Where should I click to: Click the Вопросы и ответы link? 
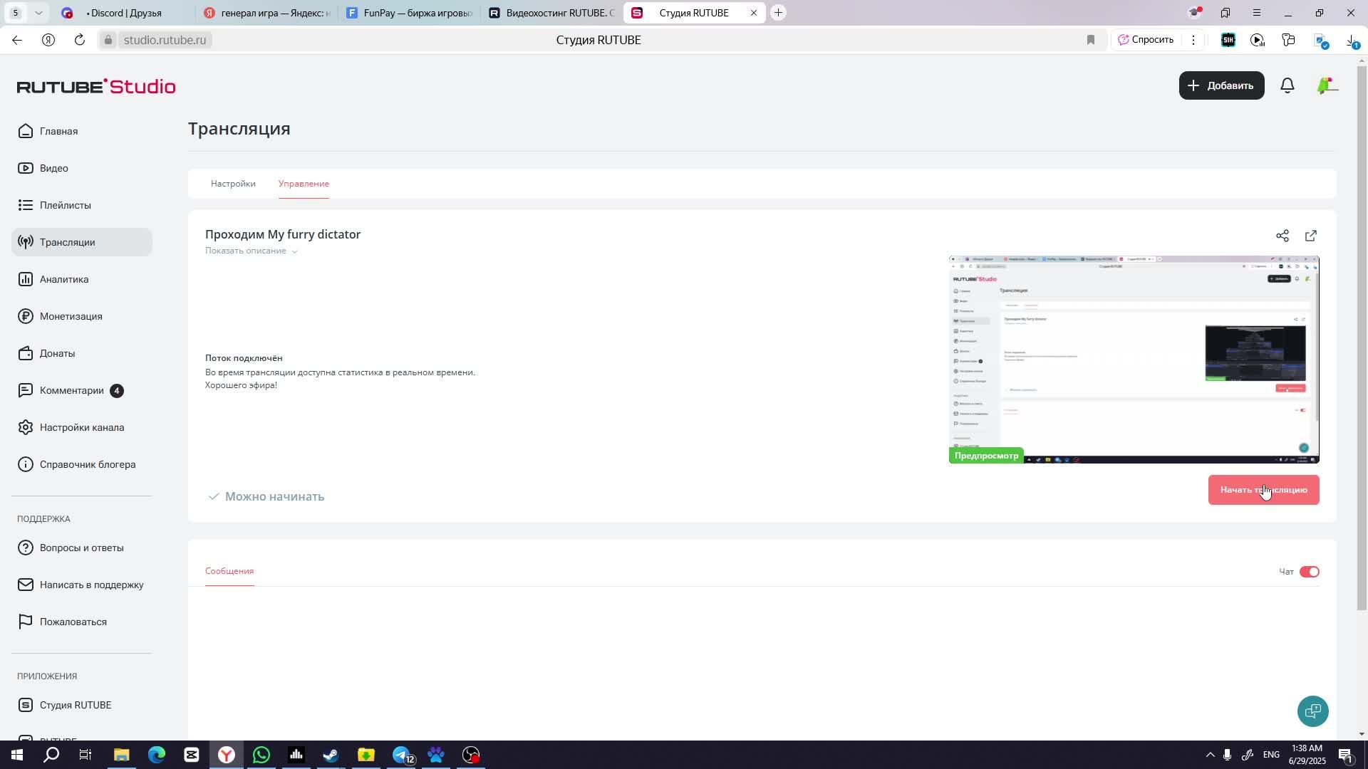pyautogui.click(x=71, y=548)
